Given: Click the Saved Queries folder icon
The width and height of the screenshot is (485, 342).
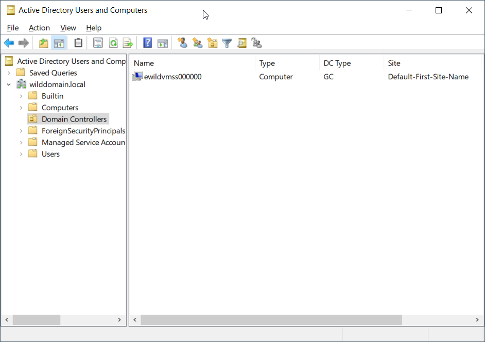Looking at the screenshot, I should pyautogui.click(x=21, y=73).
